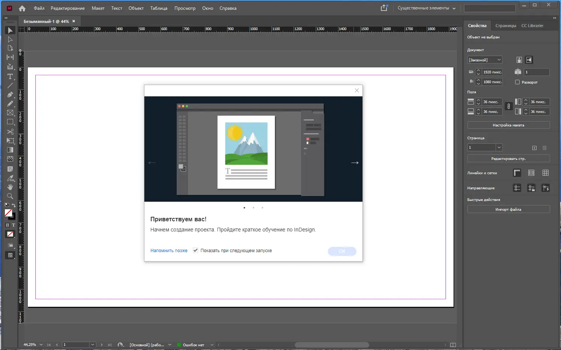
Task: Select the Hand tool
Action: 10,187
